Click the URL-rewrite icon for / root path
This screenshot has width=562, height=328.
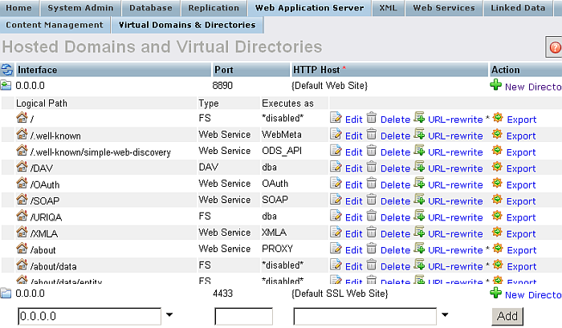pos(419,117)
